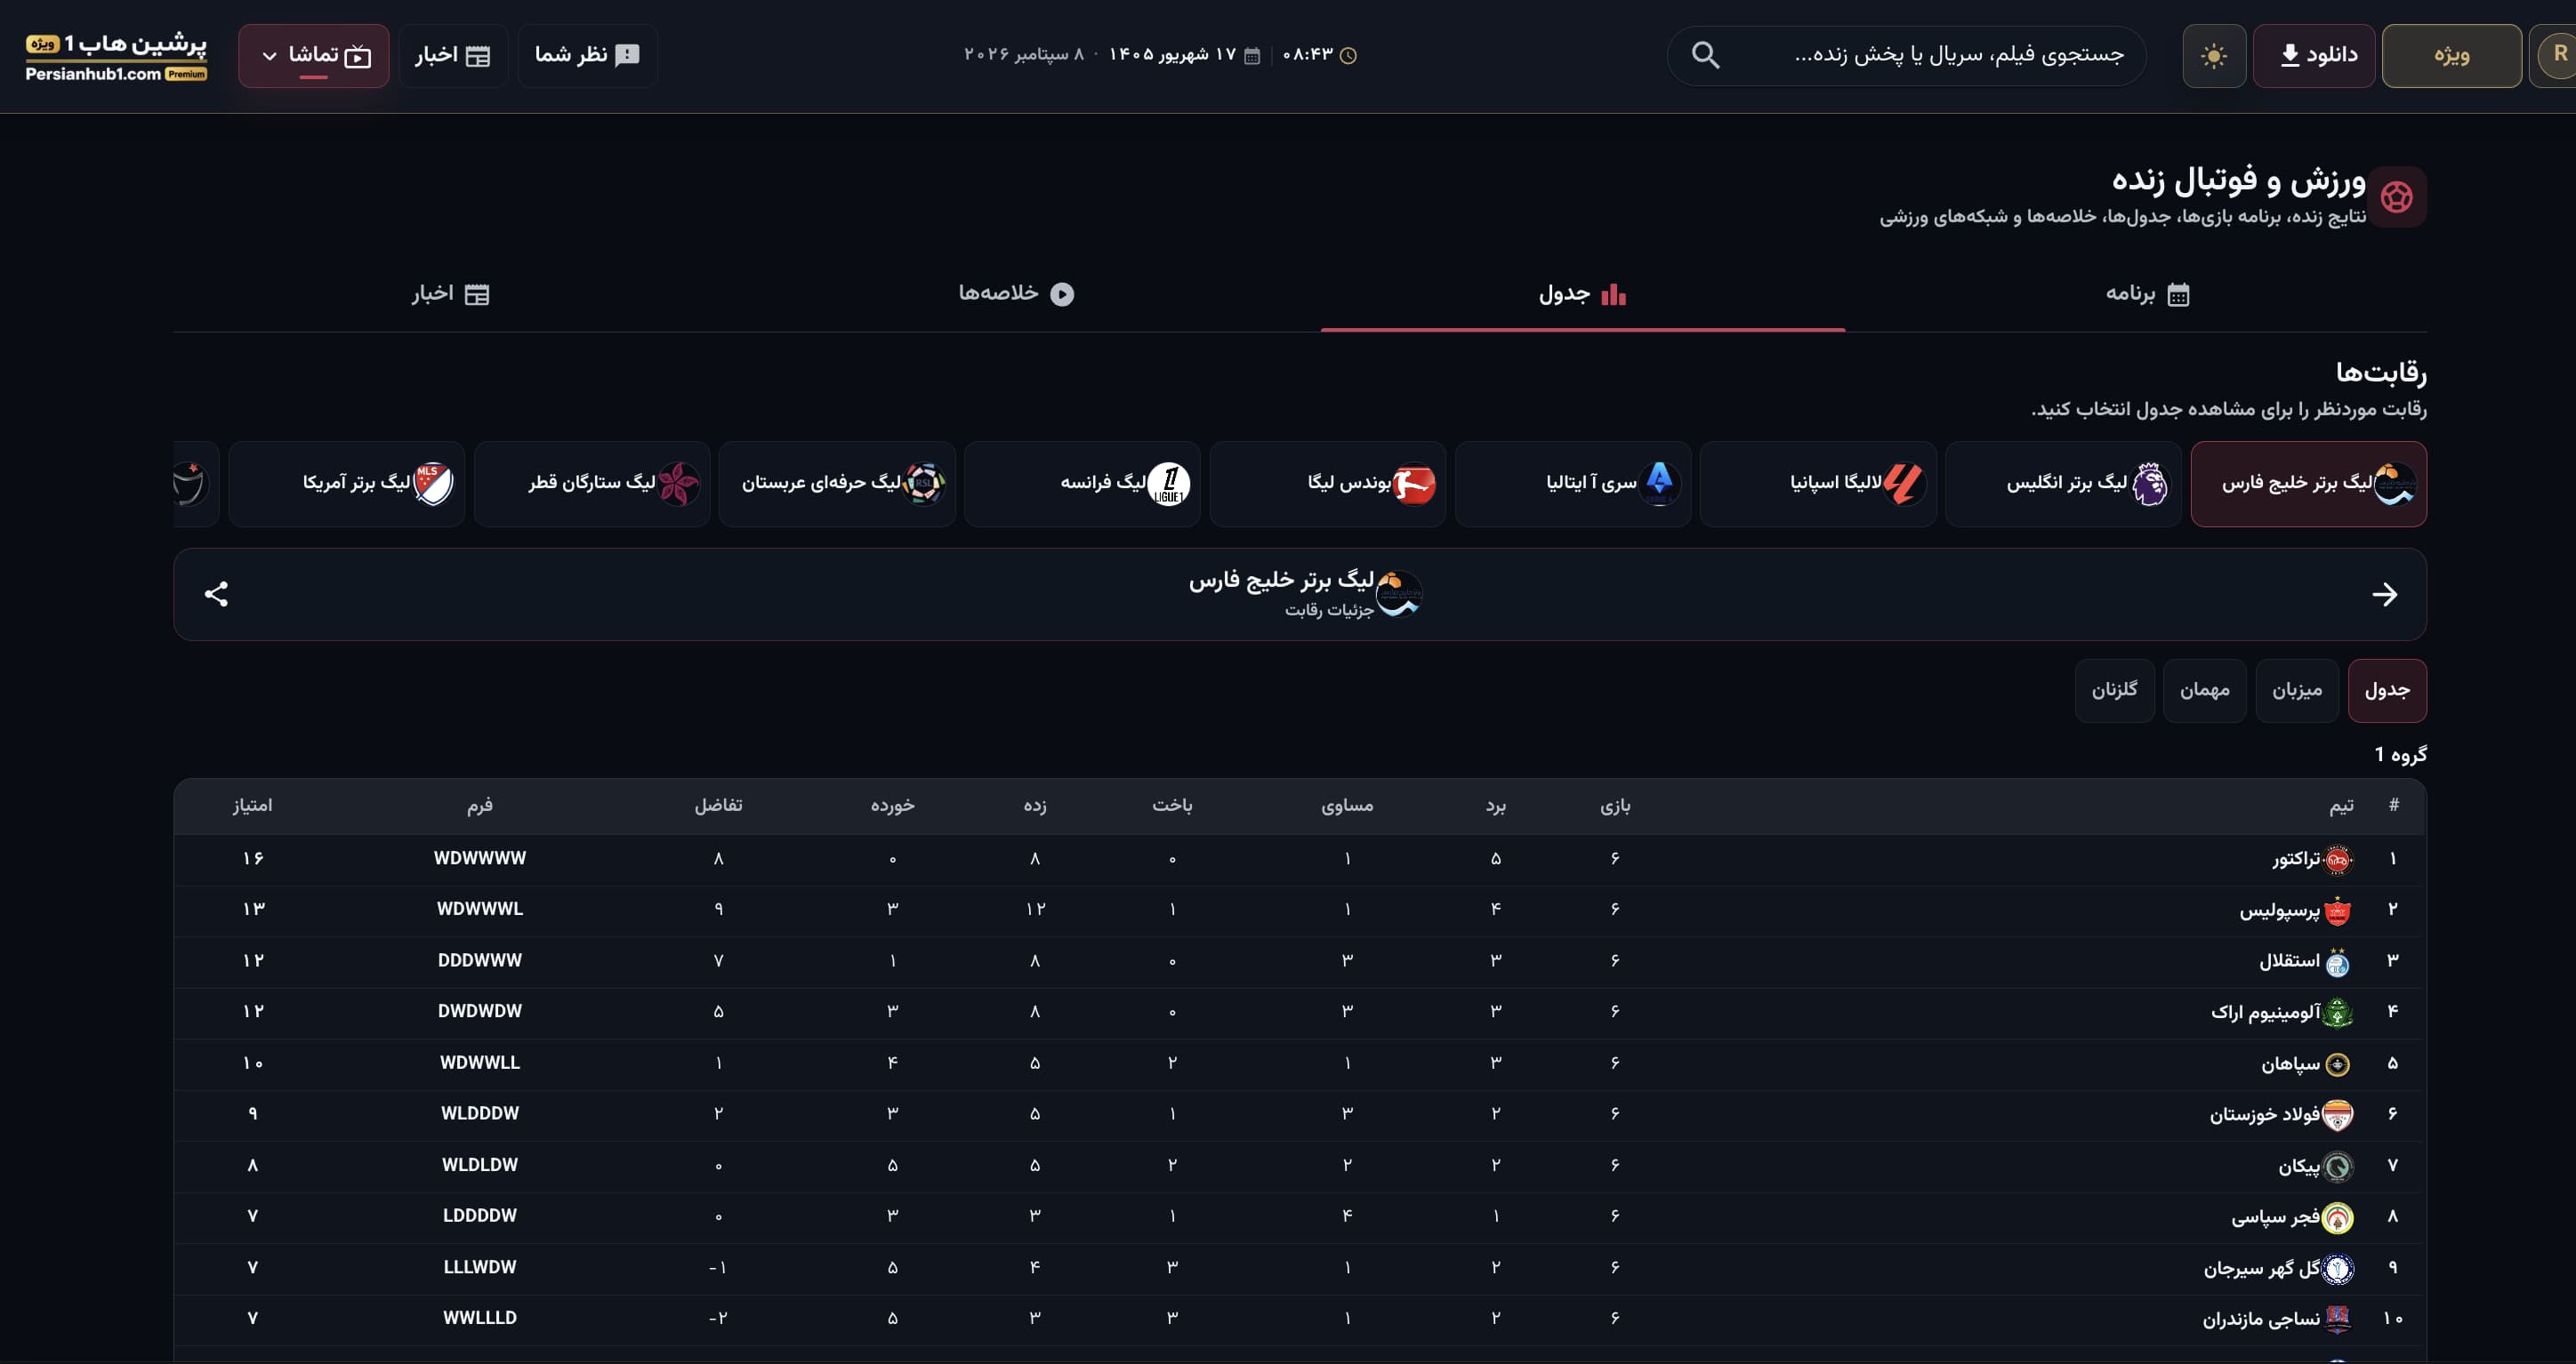Click the تراکتور team row
Image resolution: width=2576 pixels, height=1364 pixels.
coord(1300,859)
